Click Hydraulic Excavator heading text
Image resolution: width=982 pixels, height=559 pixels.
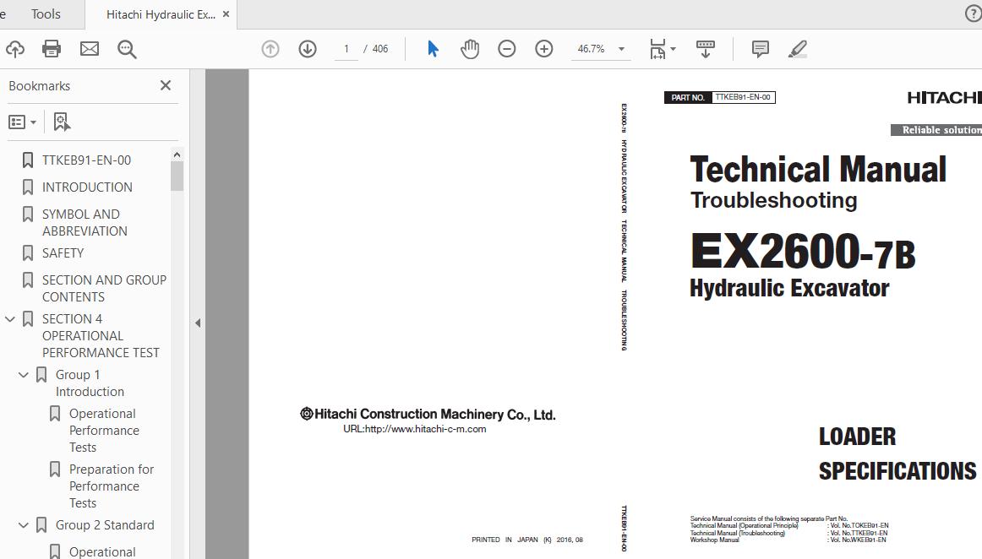(x=789, y=288)
